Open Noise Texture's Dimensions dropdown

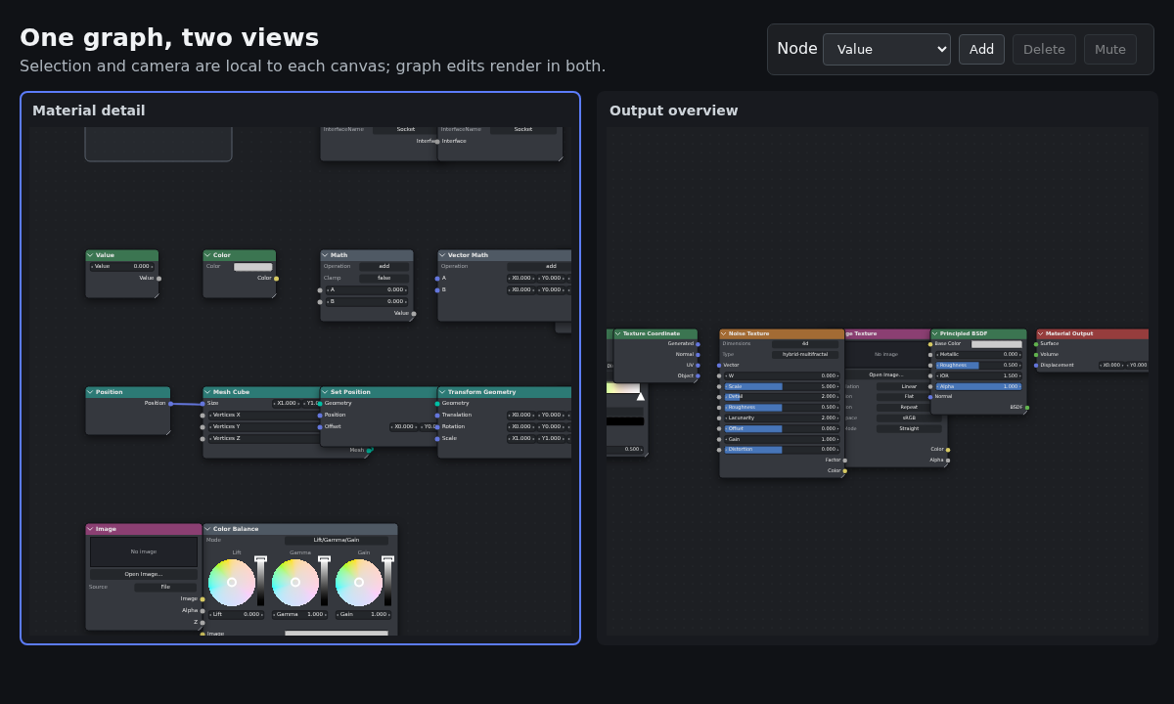pos(805,344)
